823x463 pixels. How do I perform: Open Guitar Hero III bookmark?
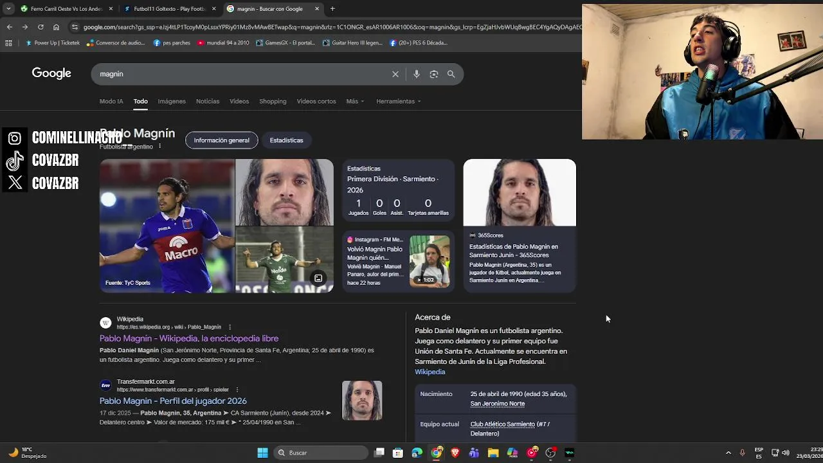352,43
